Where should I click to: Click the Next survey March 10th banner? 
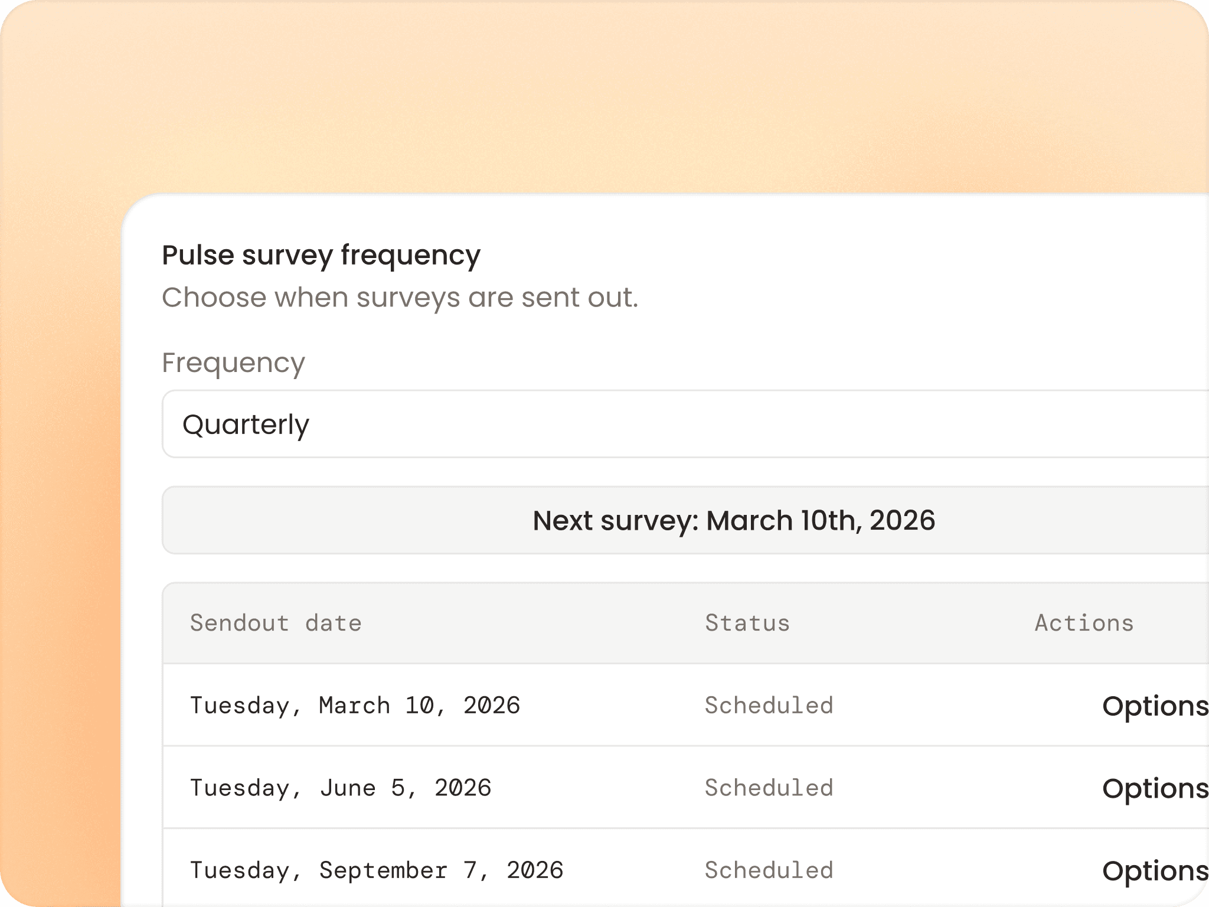pos(734,520)
